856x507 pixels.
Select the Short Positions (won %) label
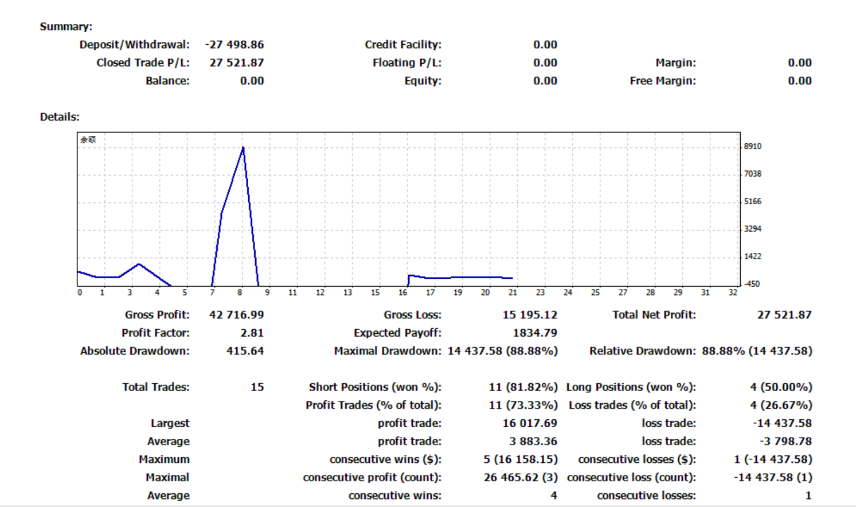tap(375, 387)
